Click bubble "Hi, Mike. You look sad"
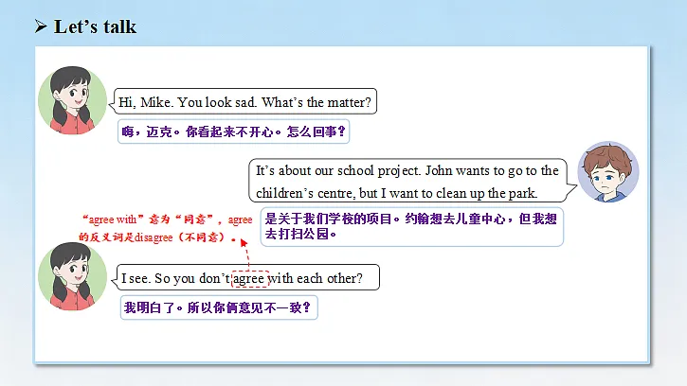Screen dimensions: 687x386 pyautogui.click(x=244, y=101)
